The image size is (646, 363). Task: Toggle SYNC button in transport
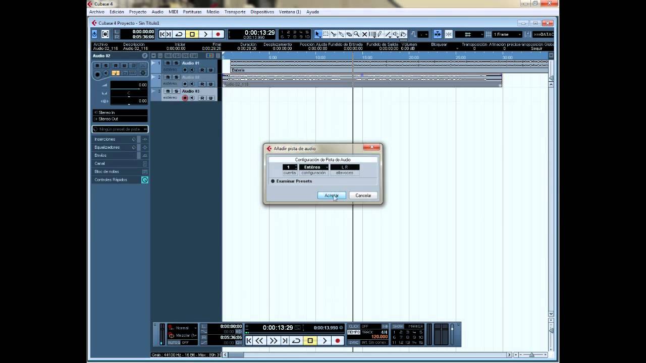354,342
